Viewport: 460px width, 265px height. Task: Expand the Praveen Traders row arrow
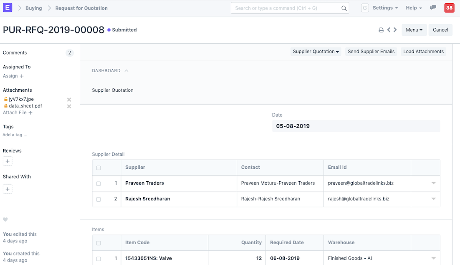pyautogui.click(x=433, y=183)
